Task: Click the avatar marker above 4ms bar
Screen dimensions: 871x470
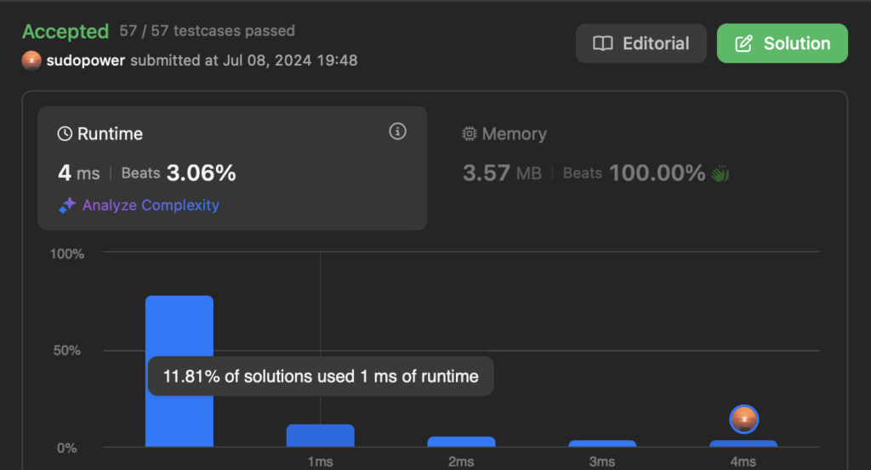Action: 743,419
